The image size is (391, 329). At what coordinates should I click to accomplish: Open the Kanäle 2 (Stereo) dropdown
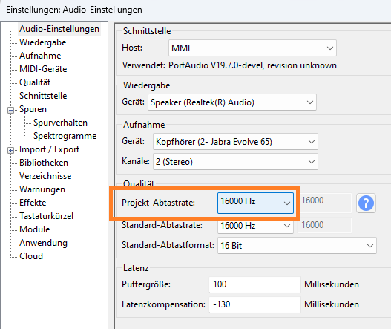tap(235, 162)
